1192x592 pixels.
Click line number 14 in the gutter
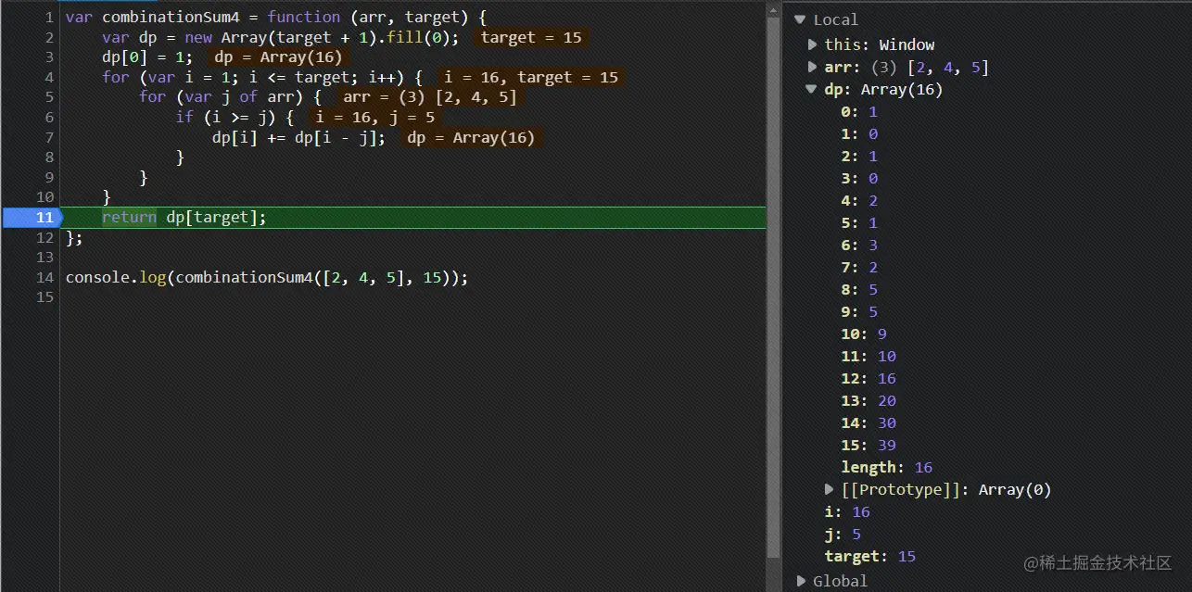click(44, 277)
